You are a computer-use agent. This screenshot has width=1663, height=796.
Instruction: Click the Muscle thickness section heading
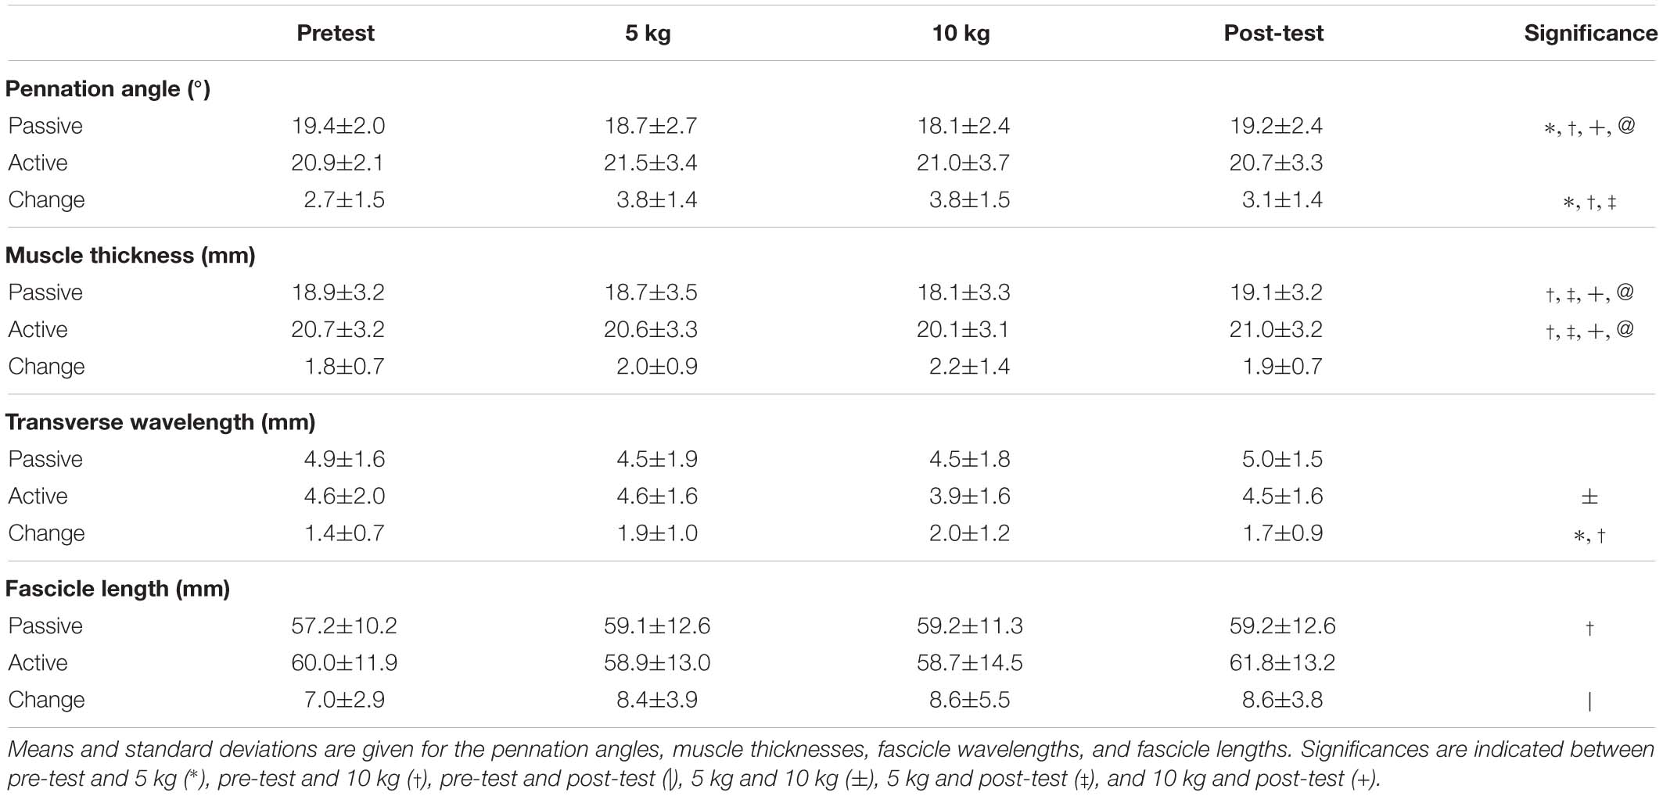coord(131,256)
